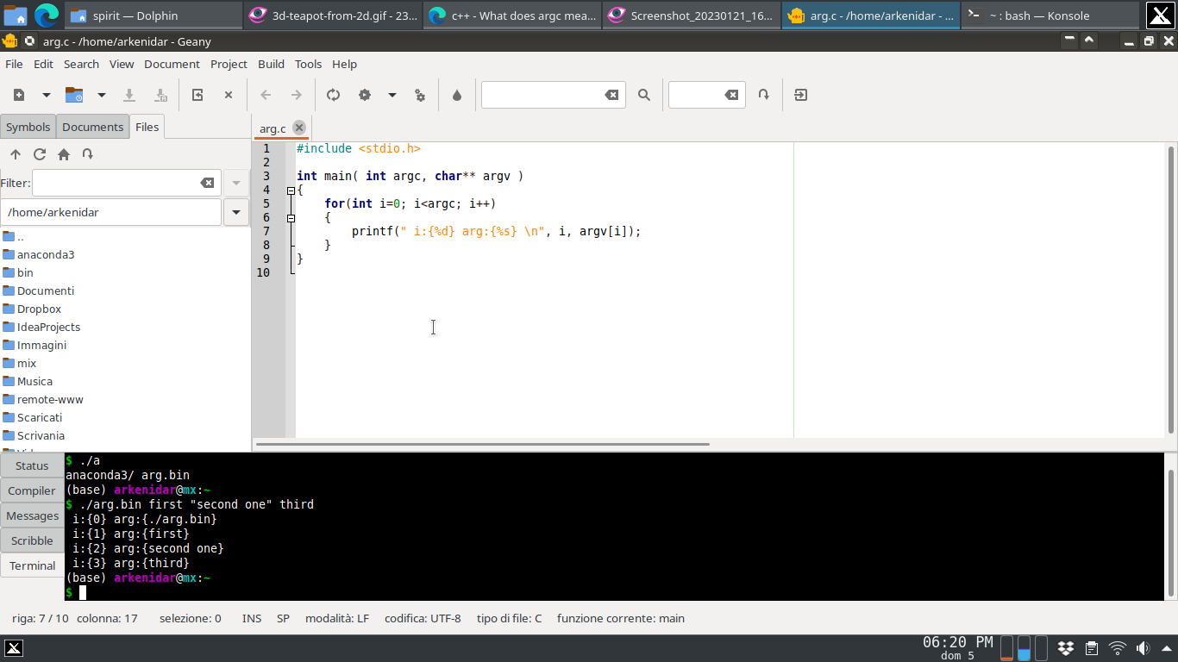Click the volume speaker tray icon
The width and height of the screenshot is (1178, 662).
click(x=1143, y=648)
